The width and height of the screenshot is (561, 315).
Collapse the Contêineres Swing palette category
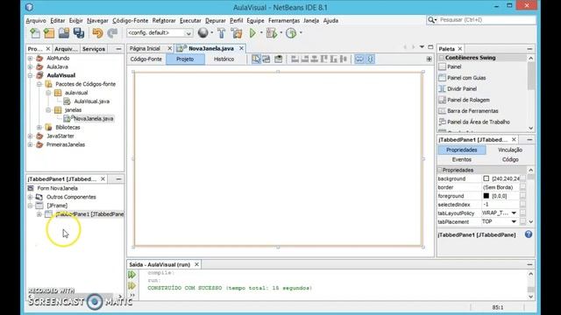coord(442,58)
